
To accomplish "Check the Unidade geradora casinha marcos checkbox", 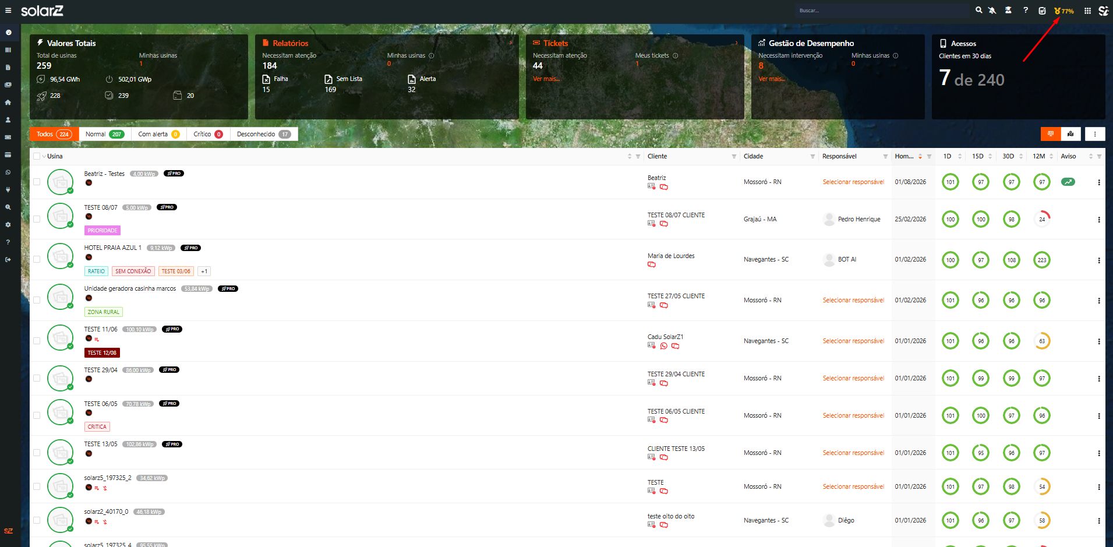I will point(37,300).
